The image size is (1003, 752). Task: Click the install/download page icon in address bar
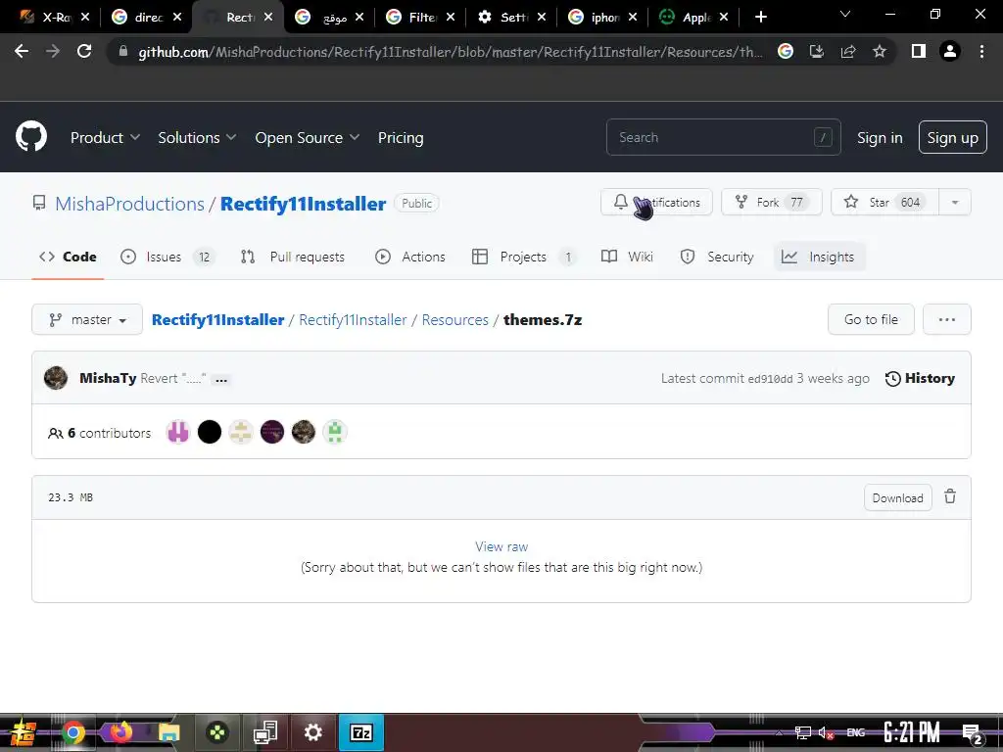tap(817, 51)
